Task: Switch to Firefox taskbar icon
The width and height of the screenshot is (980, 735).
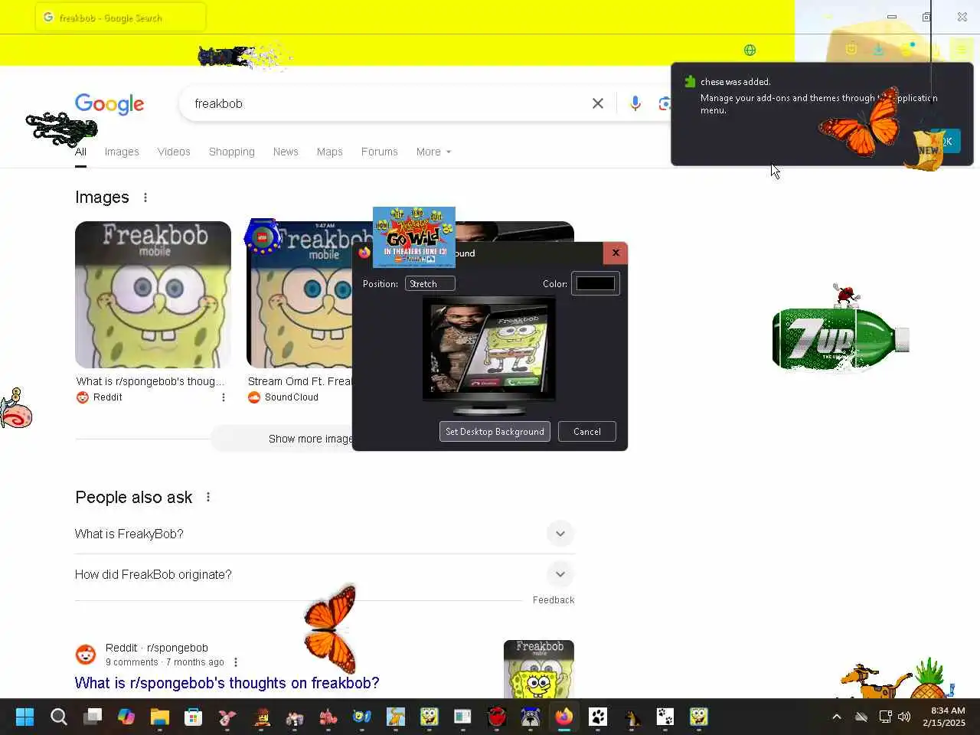Action: coord(563,717)
